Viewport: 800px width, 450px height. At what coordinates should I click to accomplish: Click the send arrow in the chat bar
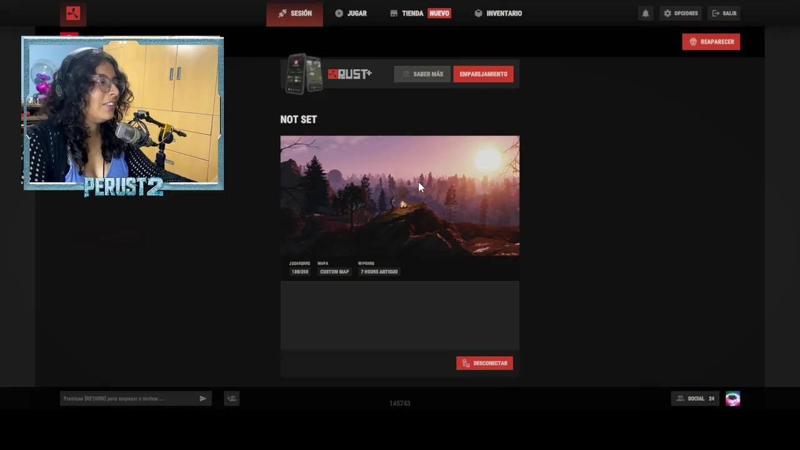tap(202, 398)
